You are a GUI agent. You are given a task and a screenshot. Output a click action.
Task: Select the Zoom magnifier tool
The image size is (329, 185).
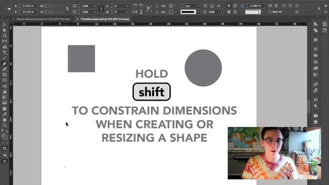click(5, 125)
